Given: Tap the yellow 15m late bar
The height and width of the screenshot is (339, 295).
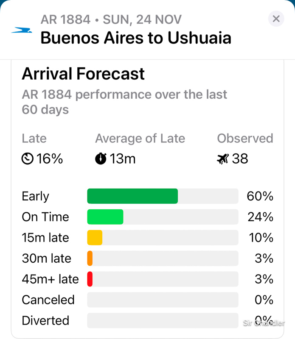Looking at the screenshot, I should [95, 238].
